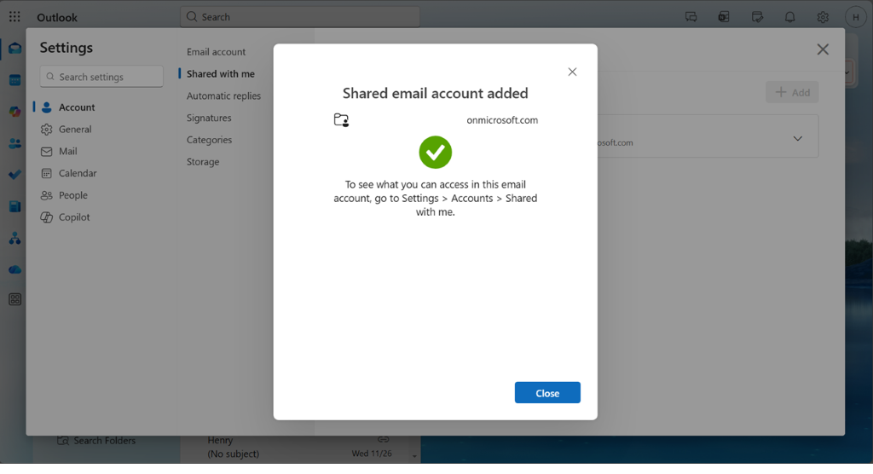This screenshot has height=474, width=873.
Task: Click the Search Folders folder icon
Action: [63, 441]
